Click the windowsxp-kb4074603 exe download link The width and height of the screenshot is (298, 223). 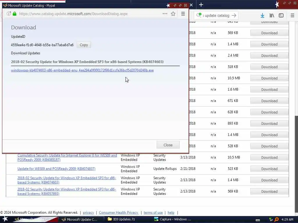tap(82, 70)
